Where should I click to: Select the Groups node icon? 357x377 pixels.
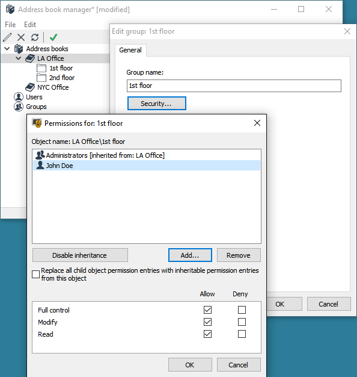19,107
